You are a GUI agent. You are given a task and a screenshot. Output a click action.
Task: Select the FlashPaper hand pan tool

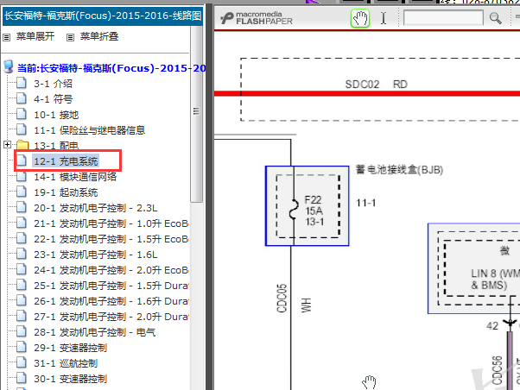[360, 18]
